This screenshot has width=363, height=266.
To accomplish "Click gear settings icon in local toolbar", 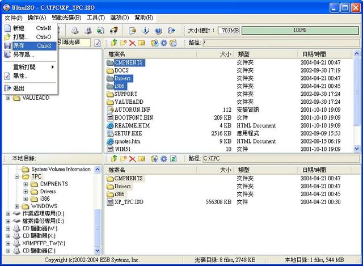I will click(164, 159).
